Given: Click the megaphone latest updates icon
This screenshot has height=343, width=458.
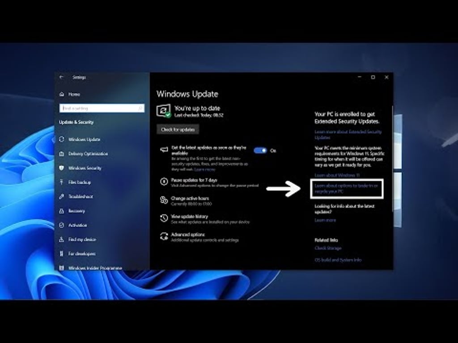Looking at the screenshot, I should tap(164, 150).
